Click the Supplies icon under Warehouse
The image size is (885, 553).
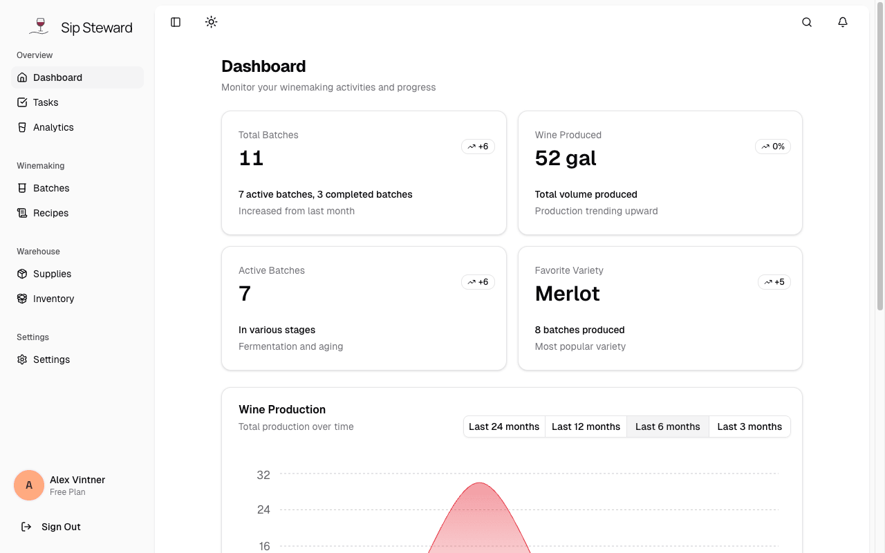23,274
